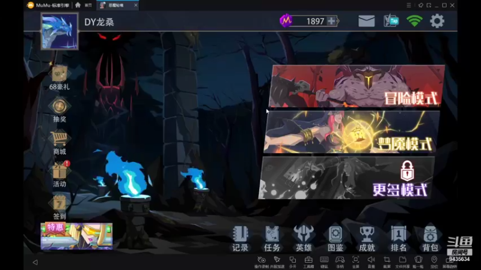Open the Tap community icon
Viewport: 481px width, 270px height.
click(x=391, y=21)
